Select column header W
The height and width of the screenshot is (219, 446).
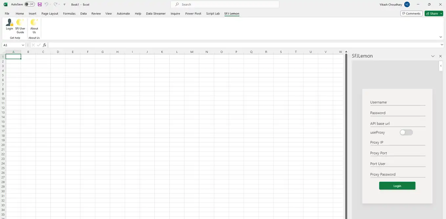(x=341, y=52)
